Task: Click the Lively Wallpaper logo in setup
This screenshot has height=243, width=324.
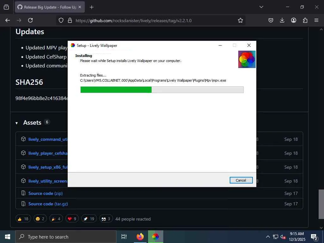Action: point(247,59)
